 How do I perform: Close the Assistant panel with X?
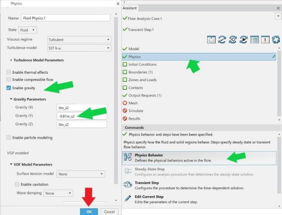pos(278,8)
